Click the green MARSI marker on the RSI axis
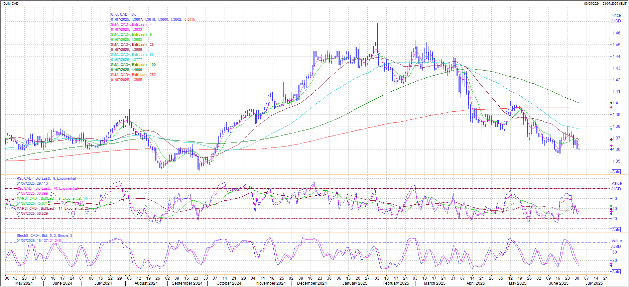This screenshot has height=287, width=629. (x=611, y=206)
